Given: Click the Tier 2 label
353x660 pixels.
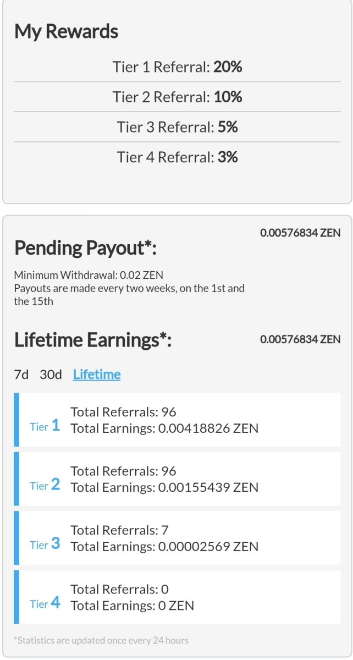Looking at the screenshot, I should click(45, 485).
